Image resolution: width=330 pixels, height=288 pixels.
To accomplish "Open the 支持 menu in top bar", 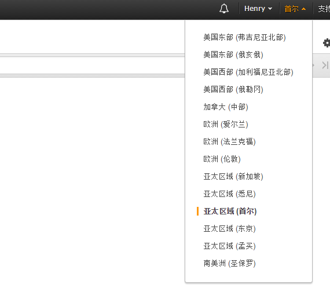I will [324, 9].
